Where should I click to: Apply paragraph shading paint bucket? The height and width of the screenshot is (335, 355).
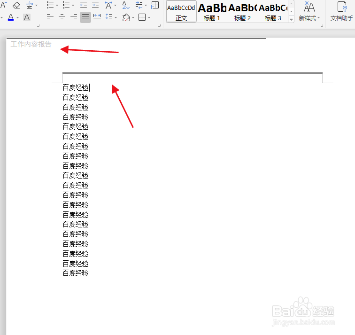[x=126, y=17]
